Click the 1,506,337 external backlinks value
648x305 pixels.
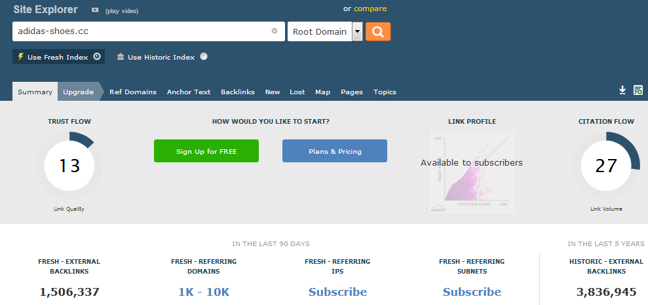tap(69, 292)
